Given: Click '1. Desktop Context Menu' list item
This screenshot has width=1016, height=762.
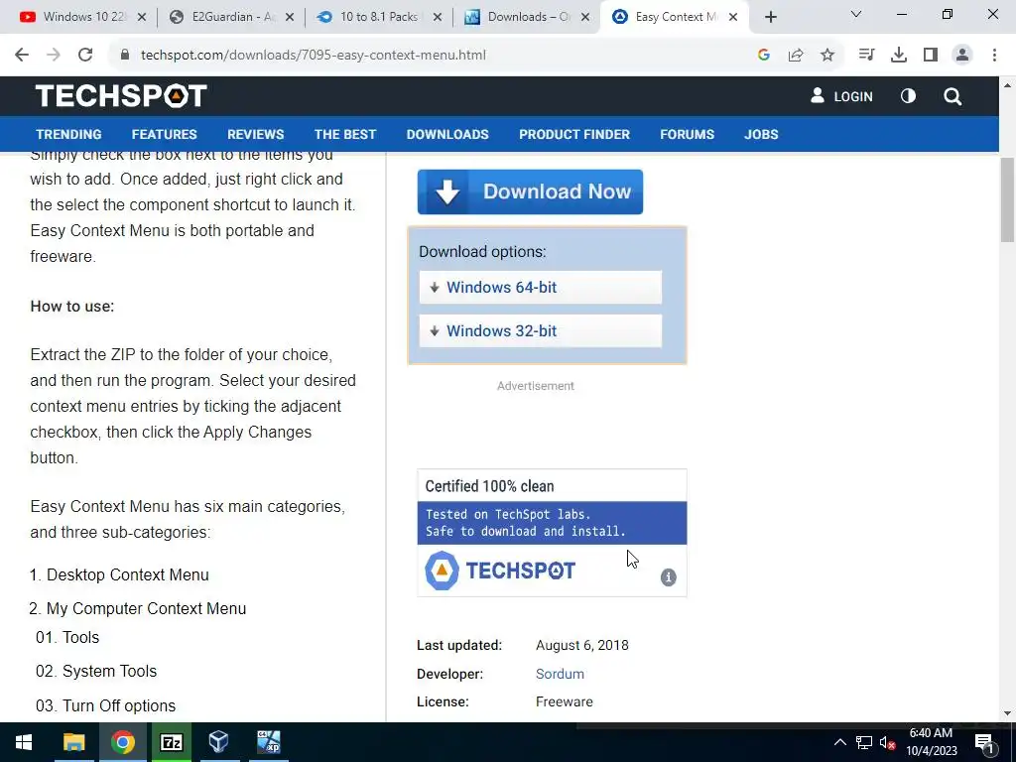Looking at the screenshot, I should [119, 574].
